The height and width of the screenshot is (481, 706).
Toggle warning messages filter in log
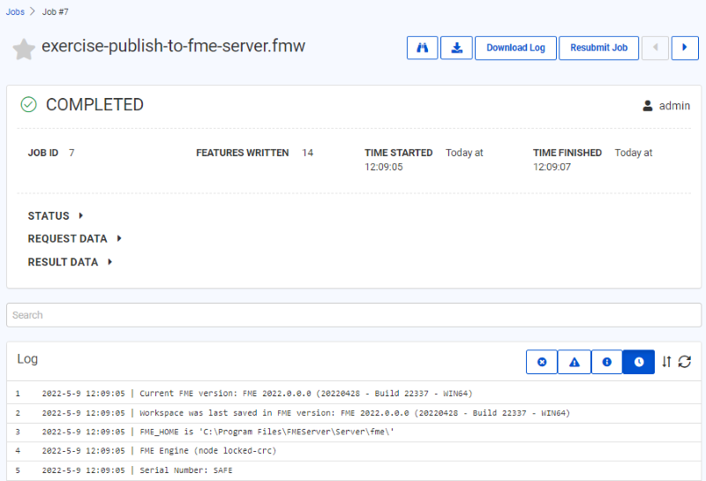tap(574, 362)
